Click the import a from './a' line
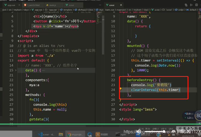The width and height of the screenshot is (201, 137). click(x=36, y=55)
